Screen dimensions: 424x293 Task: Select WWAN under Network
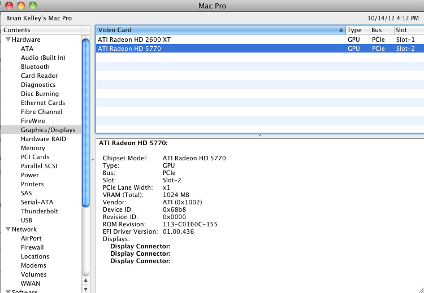click(31, 283)
